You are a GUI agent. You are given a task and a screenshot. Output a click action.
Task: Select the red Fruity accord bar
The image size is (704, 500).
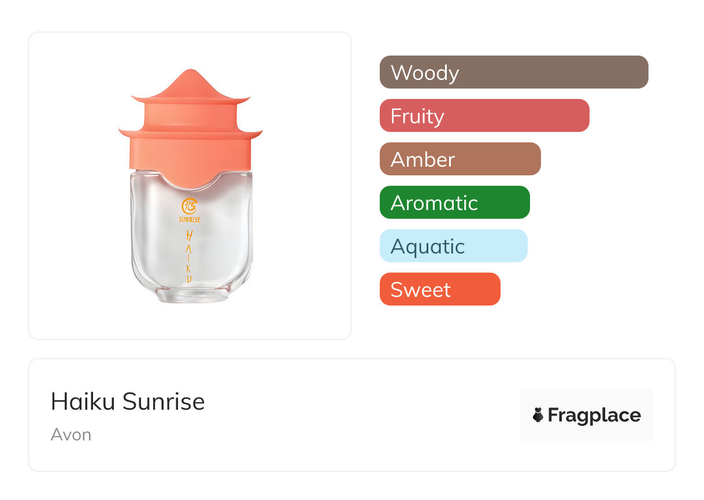tap(484, 116)
